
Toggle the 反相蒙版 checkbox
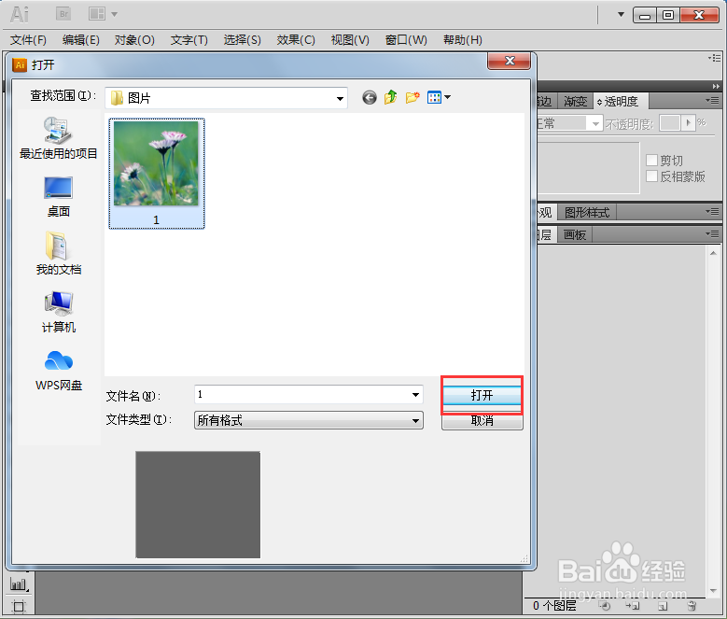point(651,176)
